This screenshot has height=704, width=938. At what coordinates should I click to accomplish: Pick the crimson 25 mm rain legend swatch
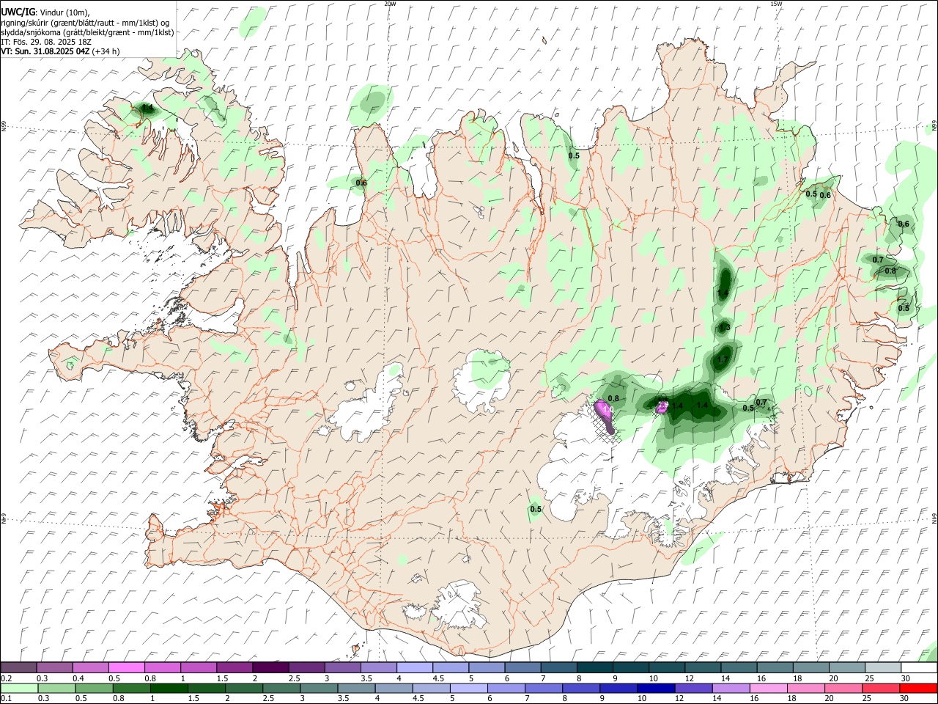pos(881,688)
